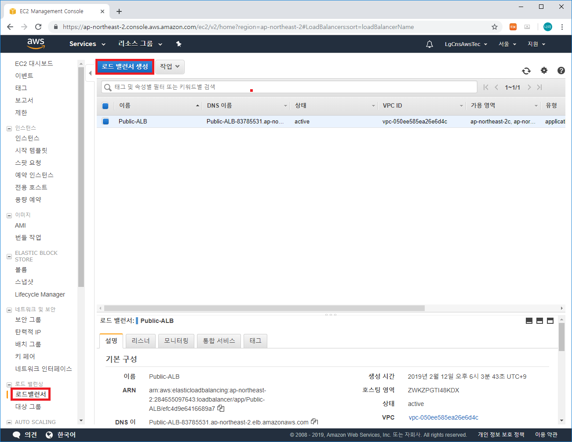Sort table by 이름 column
Image resolution: width=572 pixels, height=442 pixels.
[x=158, y=106]
